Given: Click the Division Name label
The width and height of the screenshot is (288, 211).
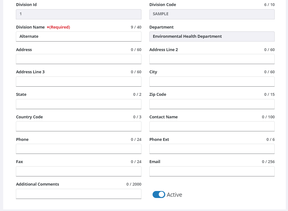Looking at the screenshot, I should tap(30, 27).
